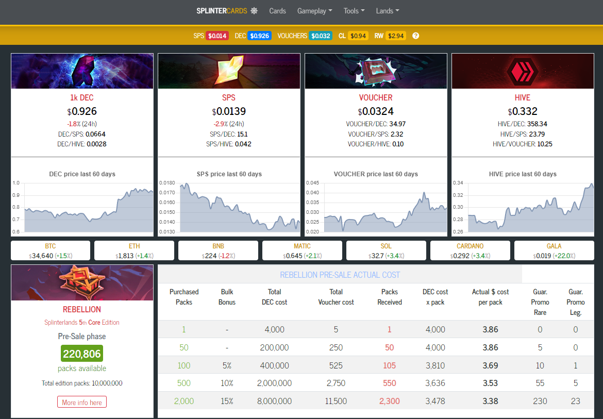This screenshot has height=419, width=603.
Task: Click purchased packs value 500
Action: click(x=184, y=383)
